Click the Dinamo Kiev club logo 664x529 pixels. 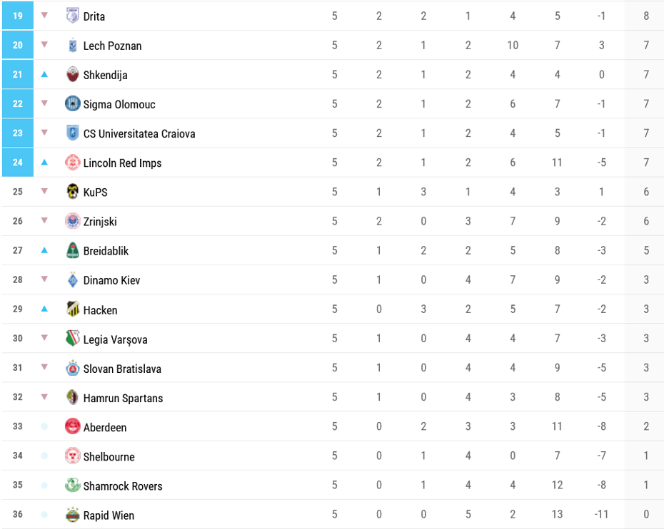(x=72, y=279)
